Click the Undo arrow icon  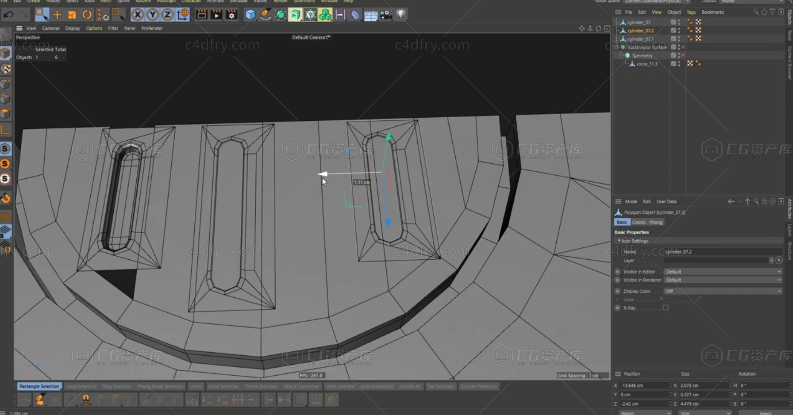8,15
